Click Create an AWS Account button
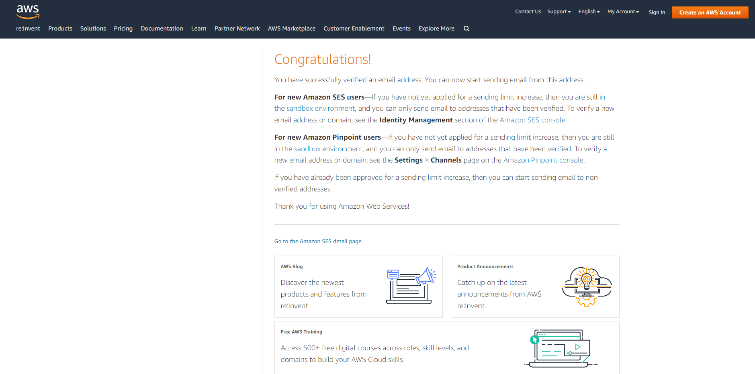The image size is (755, 374). (x=710, y=12)
